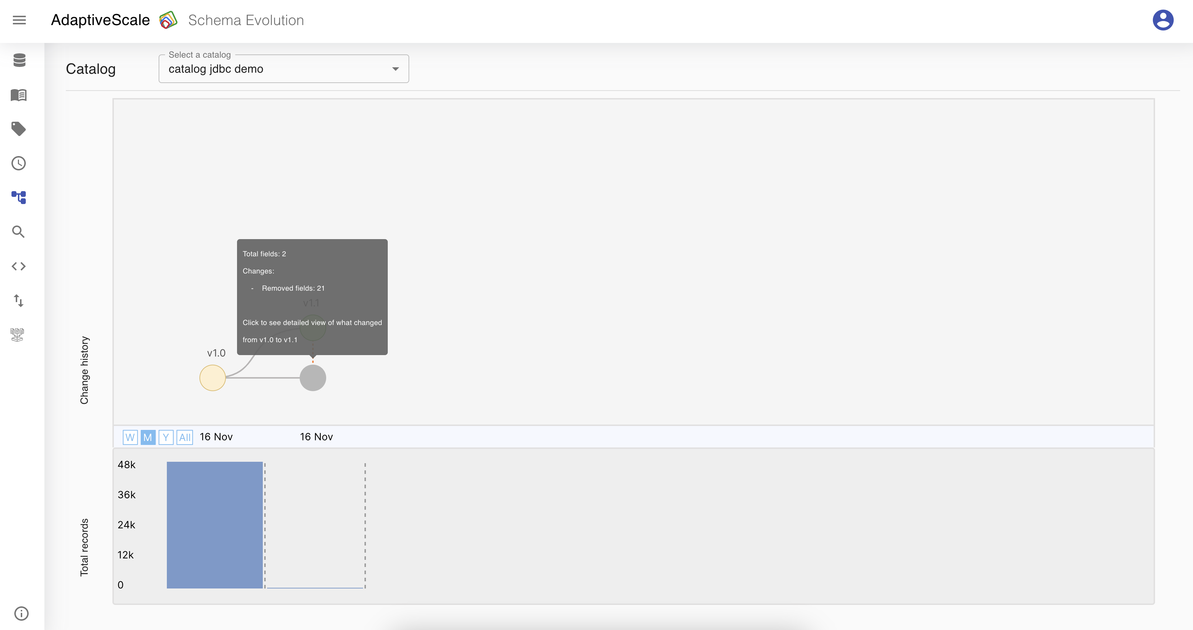
Task: Click the '48k' axis value
Action: point(126,465)
